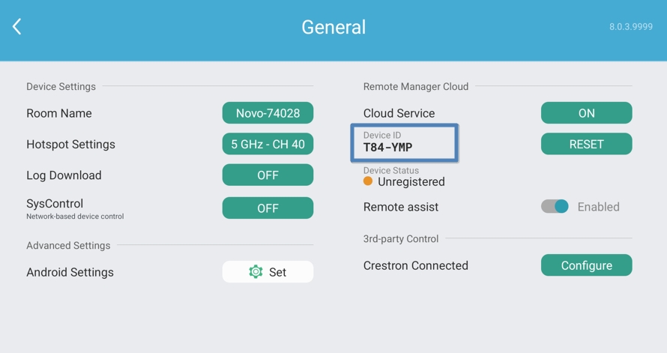Turn on Log Download
This screenshot has height=353, width=667.
point(268,175)
